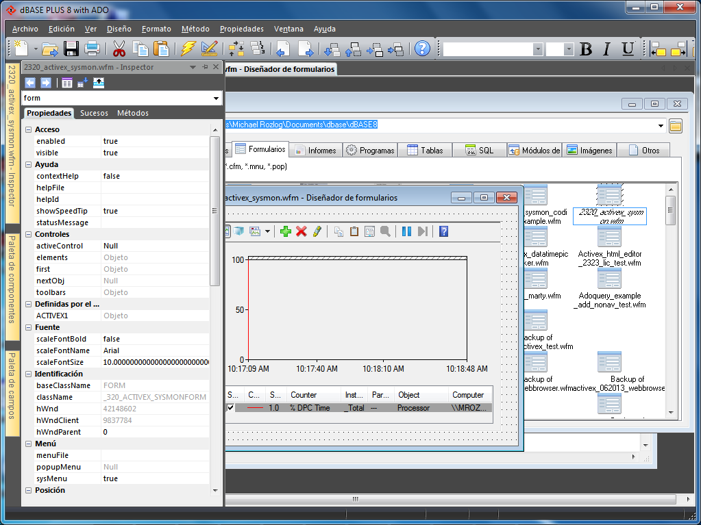Screen dimensions: 701x525
Task: Click the Paste clipboard icon in main toolbar
Action: (161, 48)
